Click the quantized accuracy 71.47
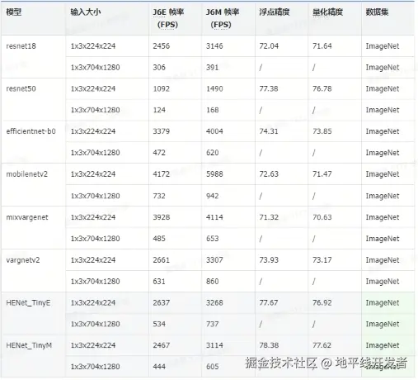This screenshot has width=418, height=380. 322,174
